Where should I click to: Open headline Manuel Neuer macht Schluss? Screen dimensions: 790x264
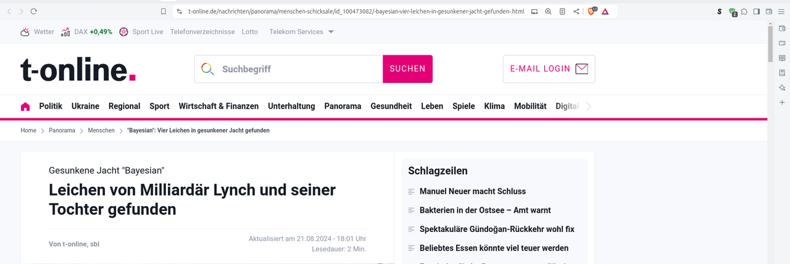[x=473, y=192]
